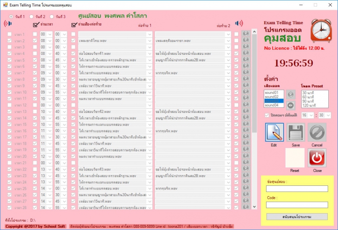Select sound02 in bell sound list
Screen dimensions: 338x230
click(x=274, y=97)
